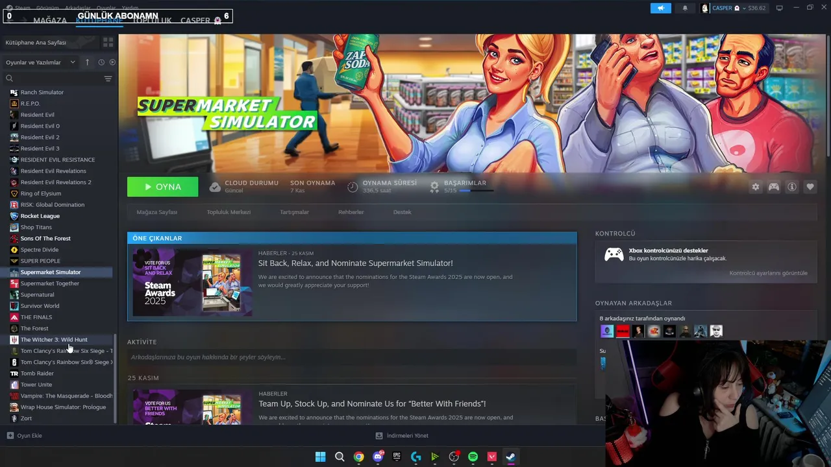
Task: Click the Zort game icon
Action: coord(14,418)
